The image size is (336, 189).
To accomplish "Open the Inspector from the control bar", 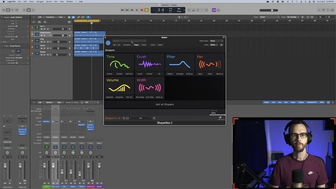I will (8, 10).
